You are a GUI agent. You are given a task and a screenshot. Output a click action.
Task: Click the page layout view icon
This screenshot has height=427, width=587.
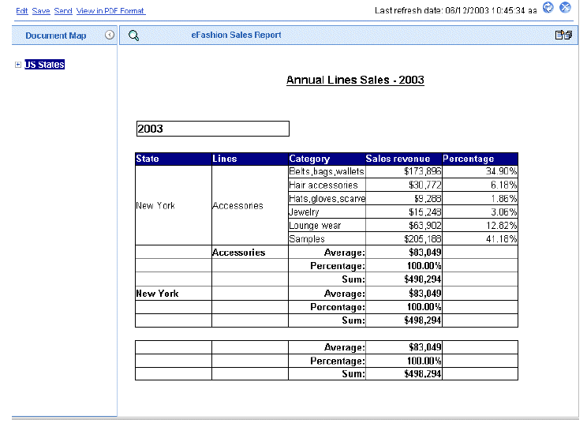point(563,35)
